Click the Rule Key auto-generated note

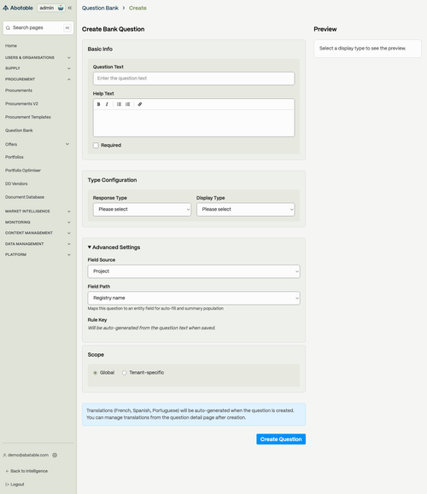coord(151,328)
